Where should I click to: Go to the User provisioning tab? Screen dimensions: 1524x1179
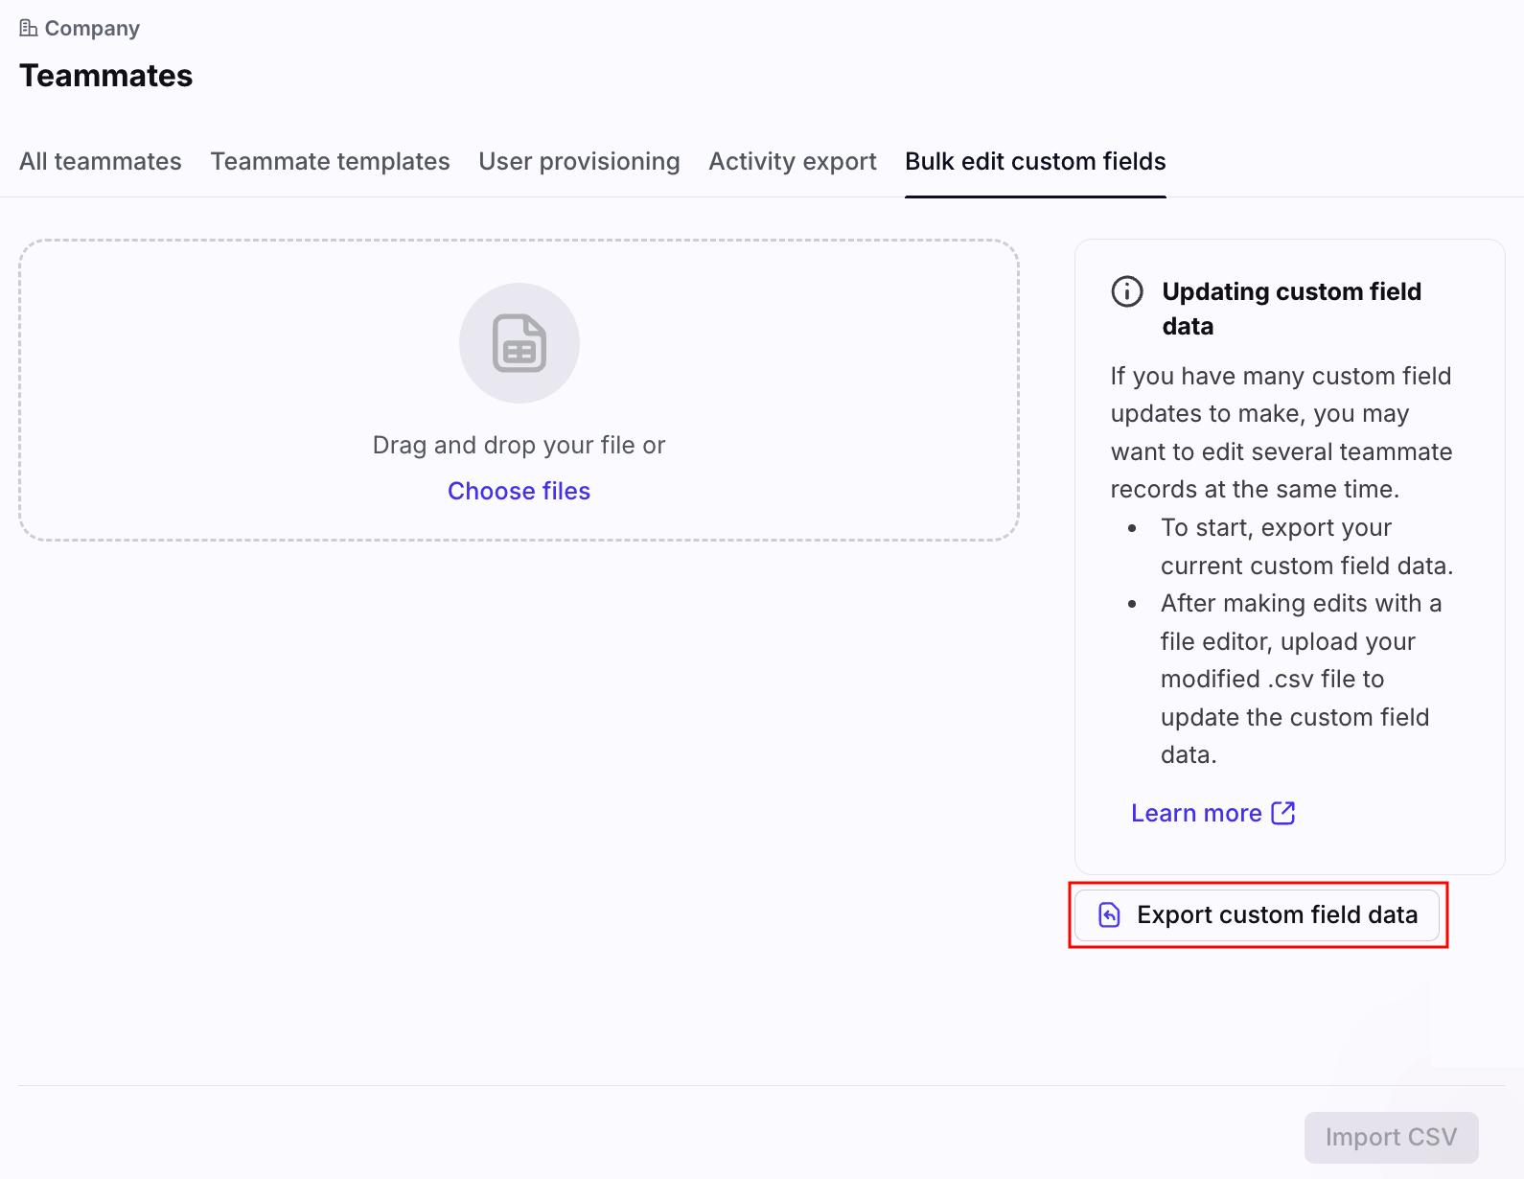[x=579, y=161]
